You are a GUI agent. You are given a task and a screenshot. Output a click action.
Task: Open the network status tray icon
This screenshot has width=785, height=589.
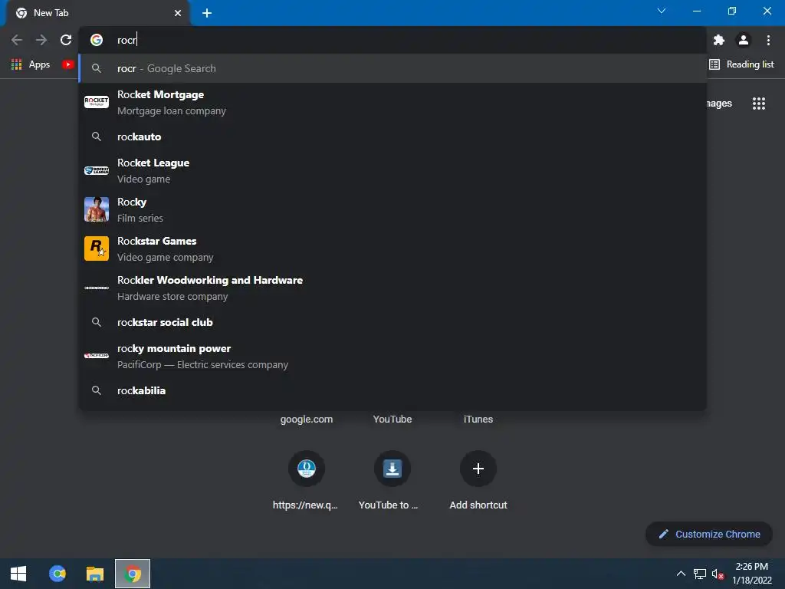point(700,574)
